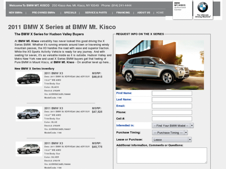Open the PRE-OWNED BMWs menu
Image resolution: width=226 pixels, height=169 pixels.
[44, 13]
